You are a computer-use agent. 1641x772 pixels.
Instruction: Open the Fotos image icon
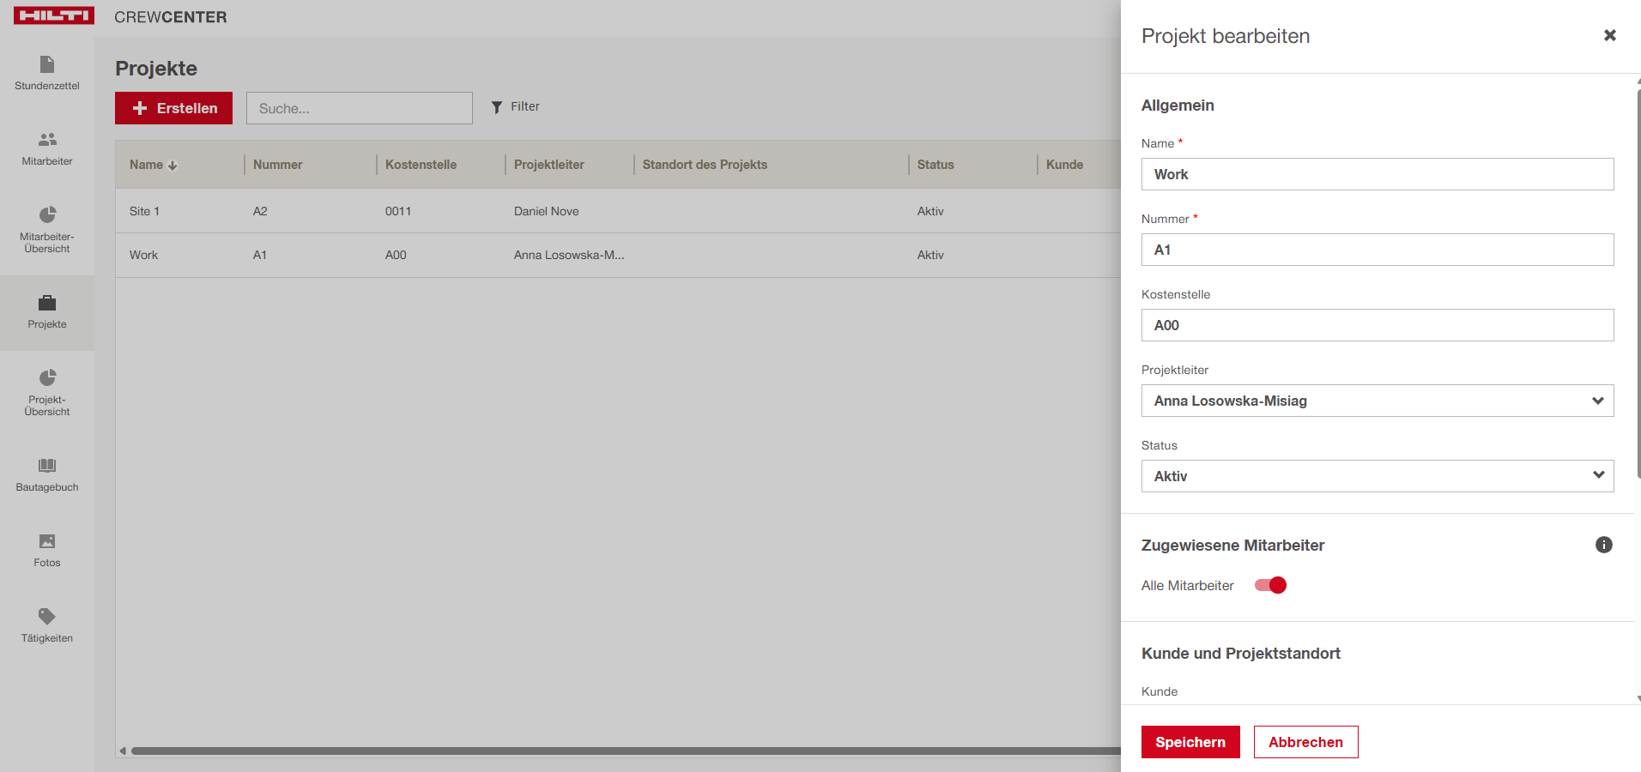47,541
